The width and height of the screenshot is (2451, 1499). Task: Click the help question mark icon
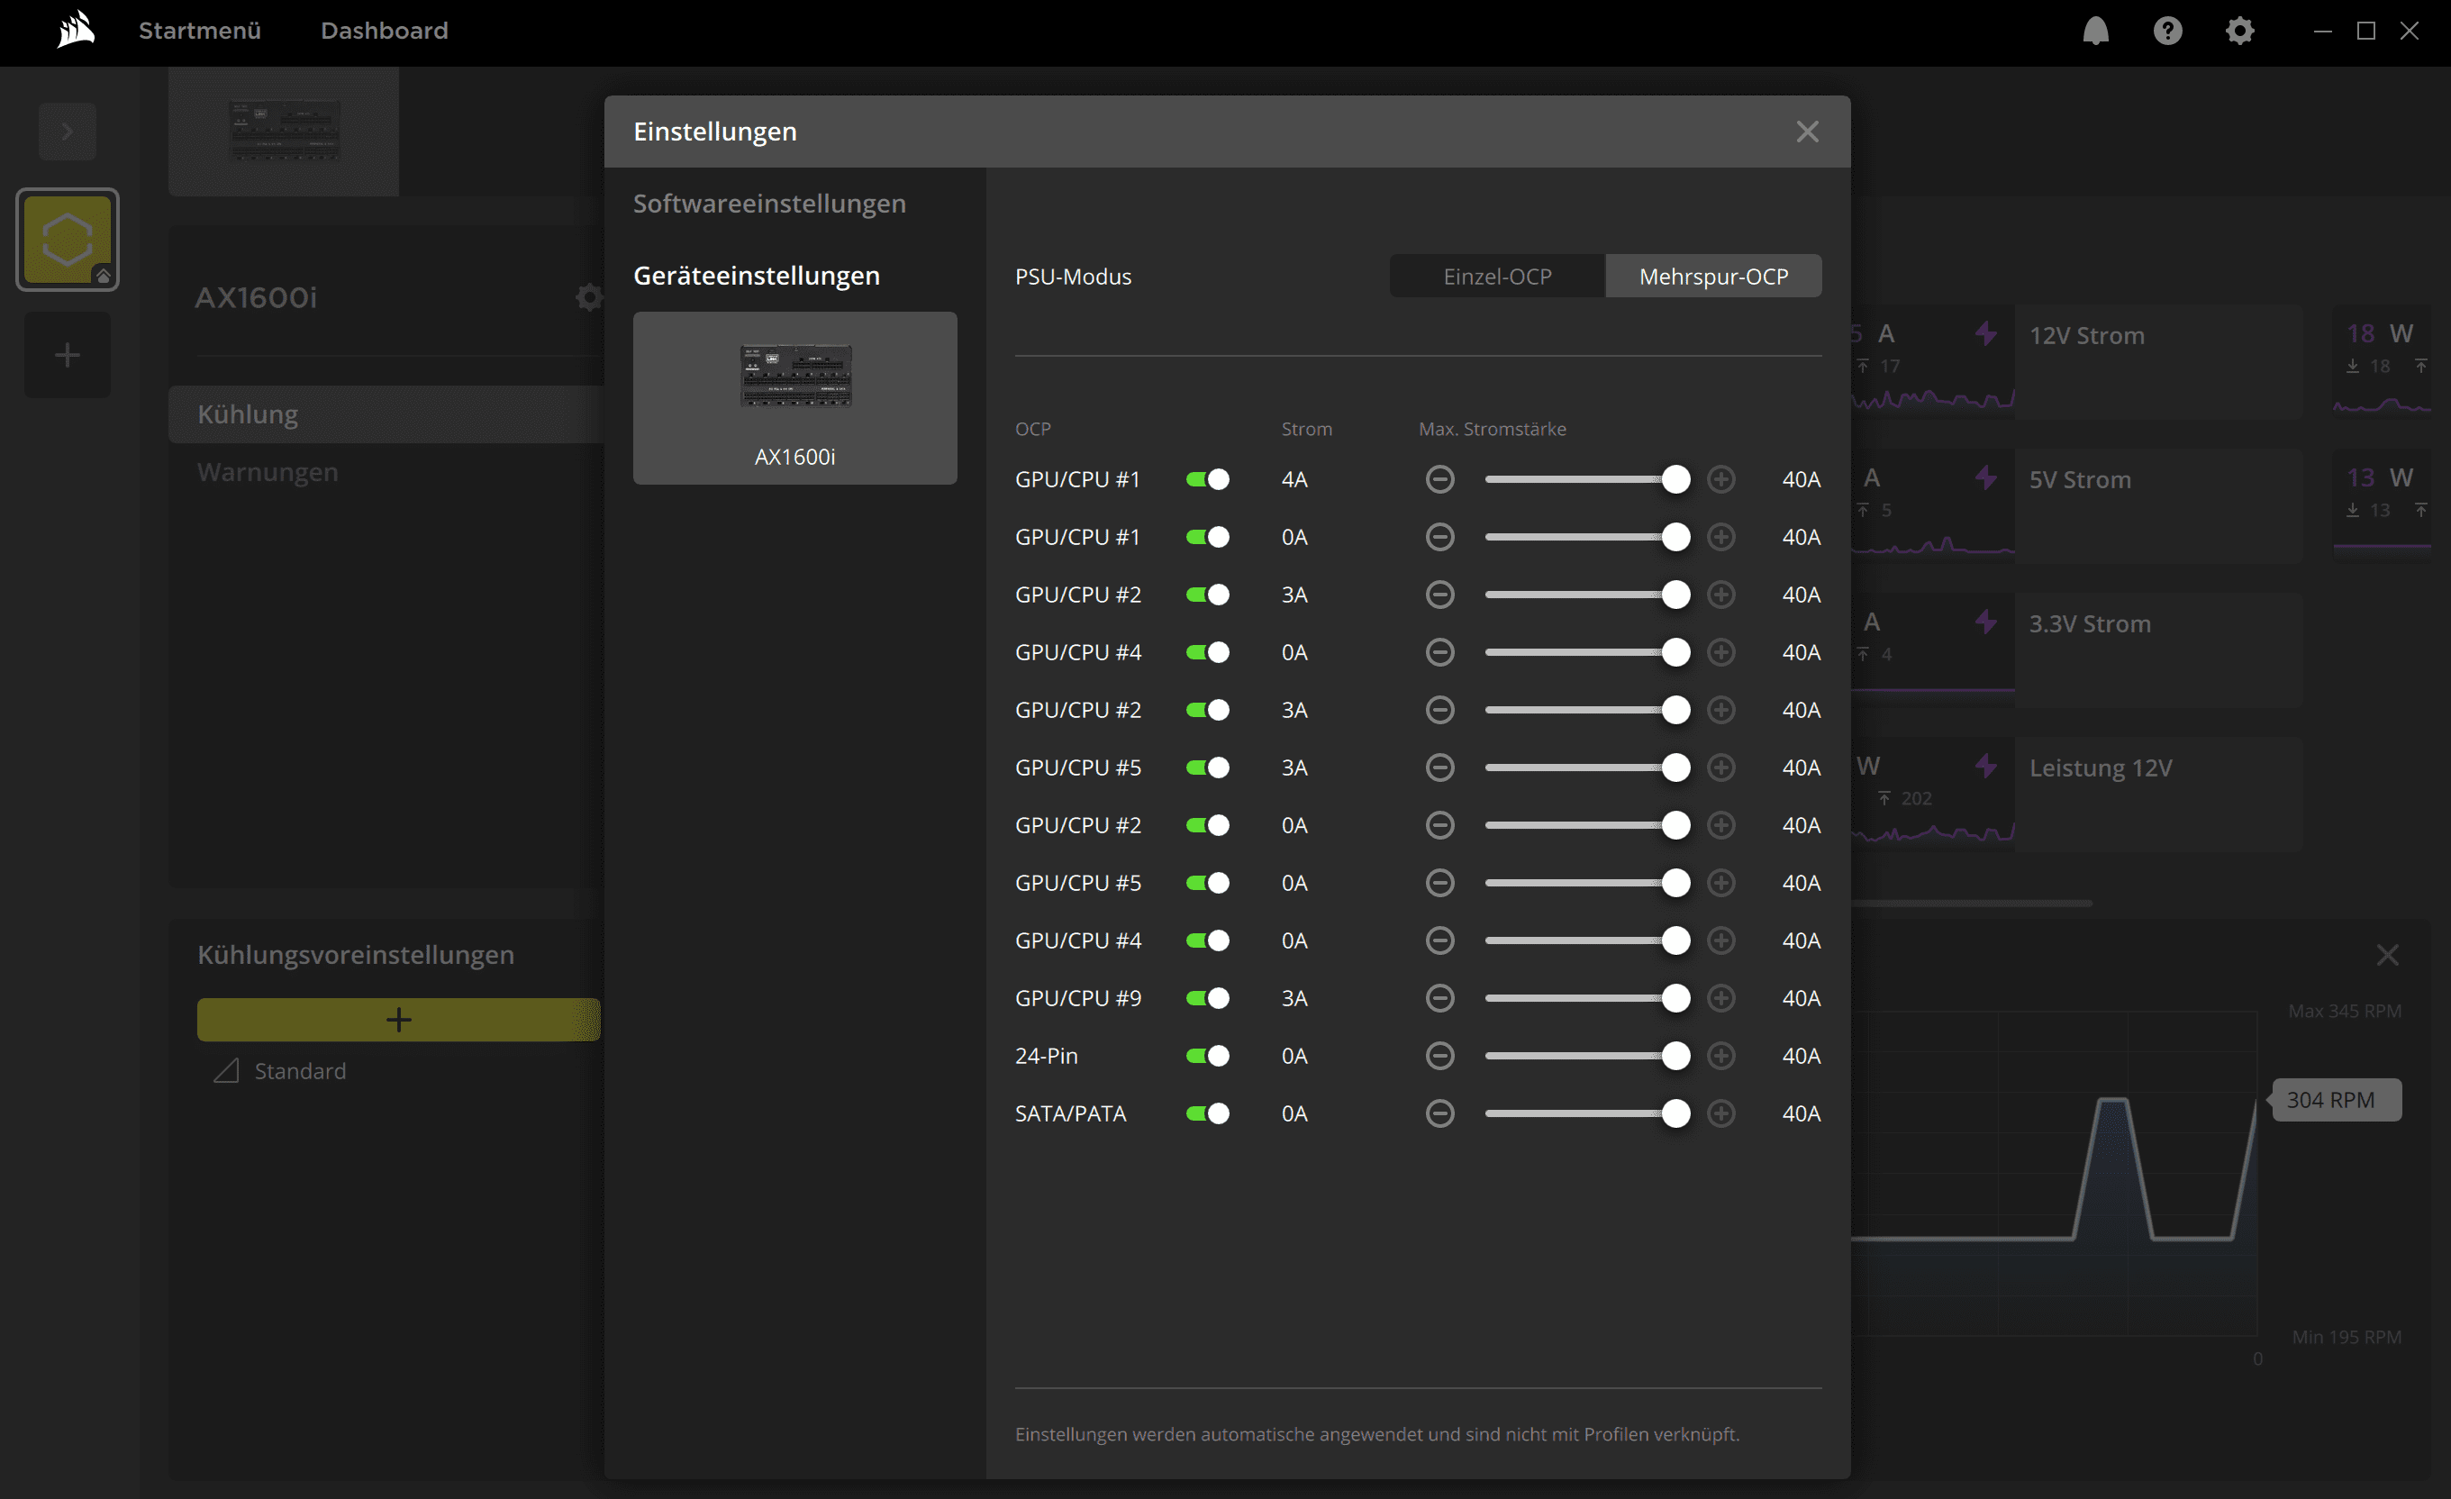pyautogui.click(x=2167, y=31)
